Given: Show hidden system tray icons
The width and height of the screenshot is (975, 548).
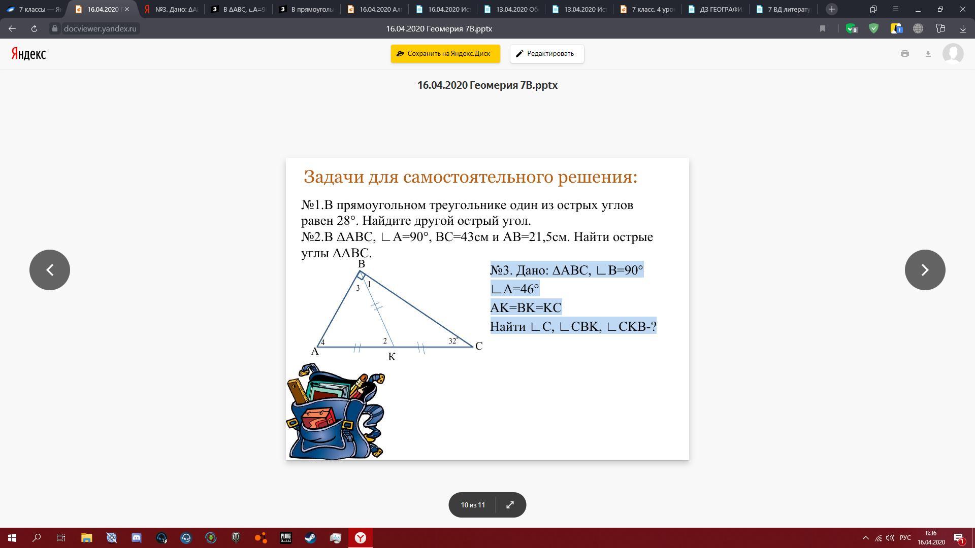Looking at the screenshot, I should tap(866, 538).
